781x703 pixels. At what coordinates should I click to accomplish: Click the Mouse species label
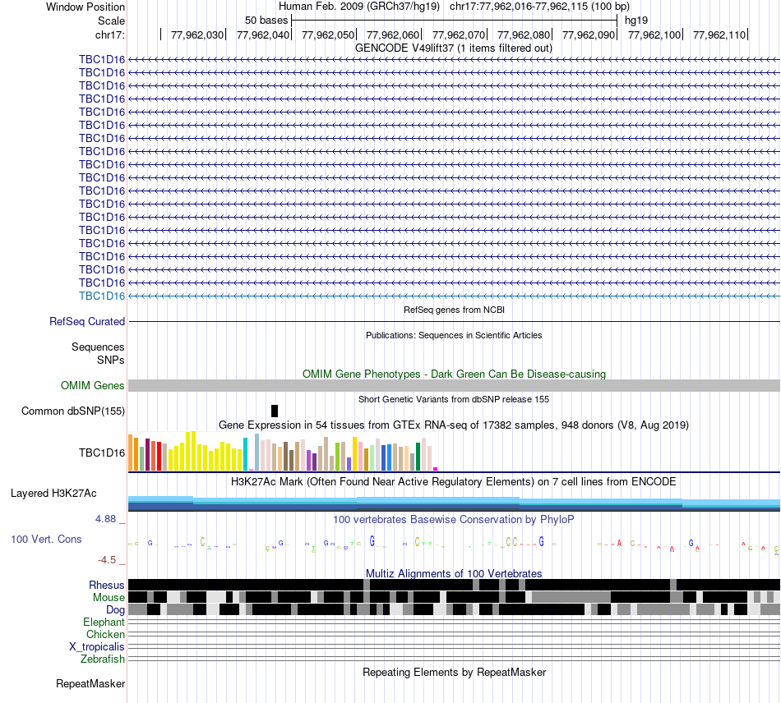[x=109, y=598]
